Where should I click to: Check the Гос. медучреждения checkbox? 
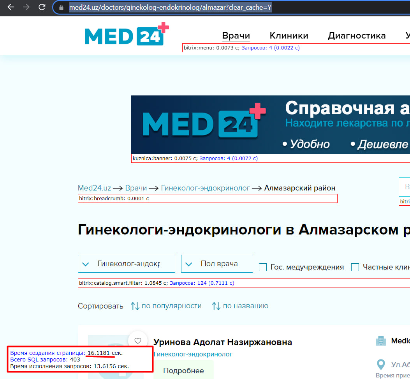point(263,267)
